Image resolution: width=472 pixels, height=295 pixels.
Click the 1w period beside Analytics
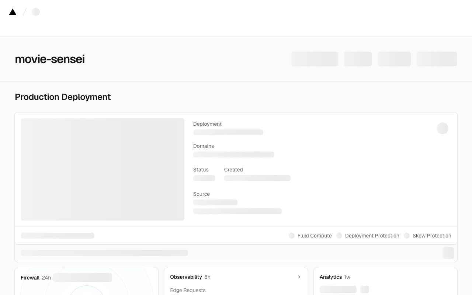click(347, 277)
